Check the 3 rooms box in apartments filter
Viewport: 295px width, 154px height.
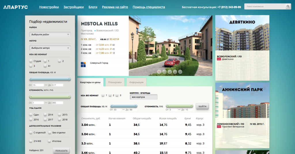117,95
